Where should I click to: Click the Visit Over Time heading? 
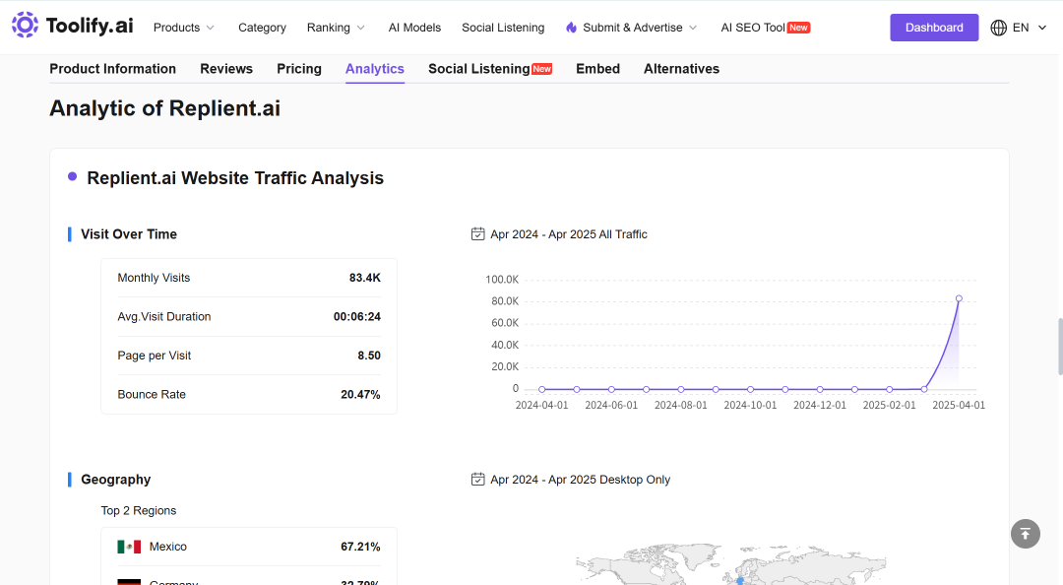point(129,234)
